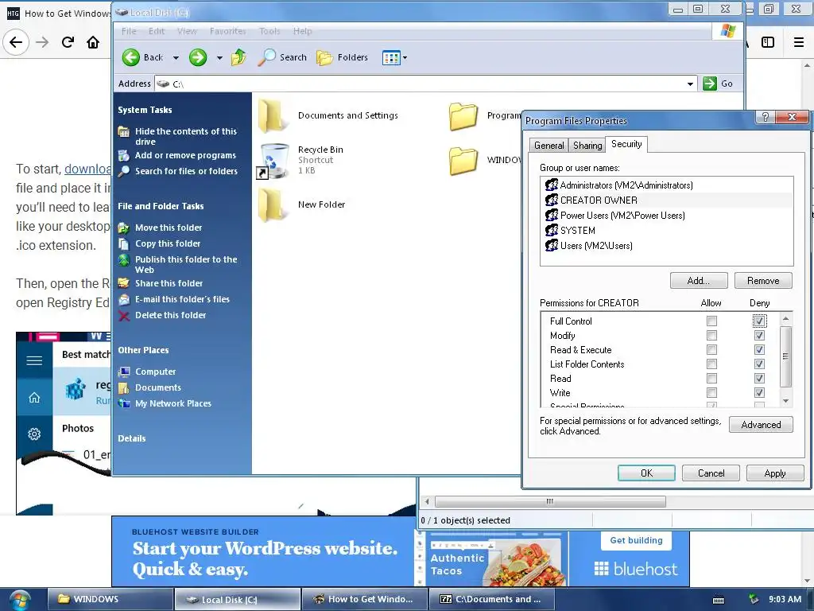Check Allow for Modify
The width and height of the screenshot is (814, 611).
click(x=711, y=336)
